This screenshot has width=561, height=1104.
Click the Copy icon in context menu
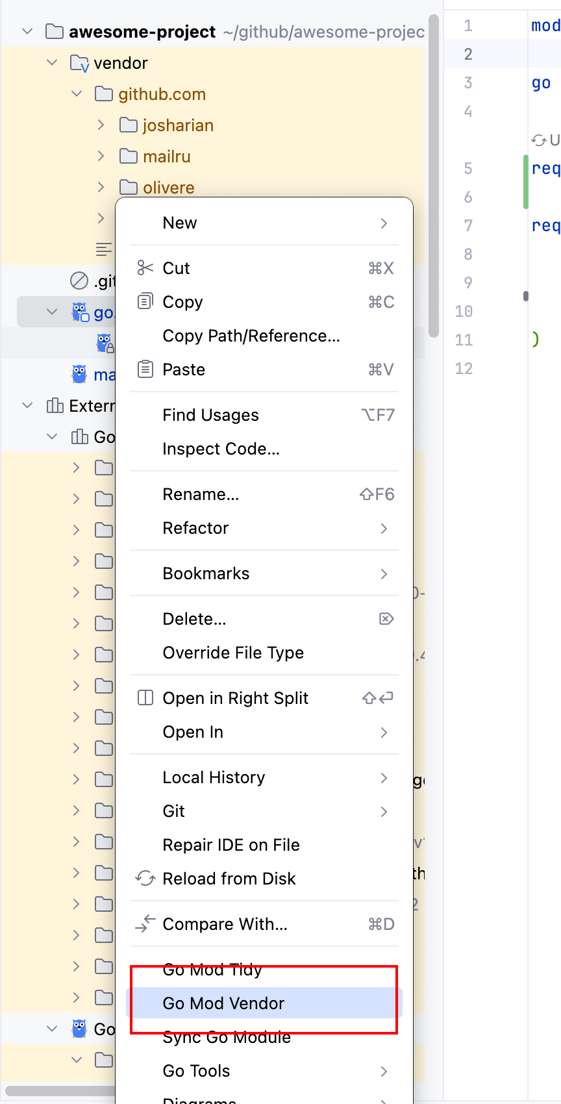coord(145,302)
